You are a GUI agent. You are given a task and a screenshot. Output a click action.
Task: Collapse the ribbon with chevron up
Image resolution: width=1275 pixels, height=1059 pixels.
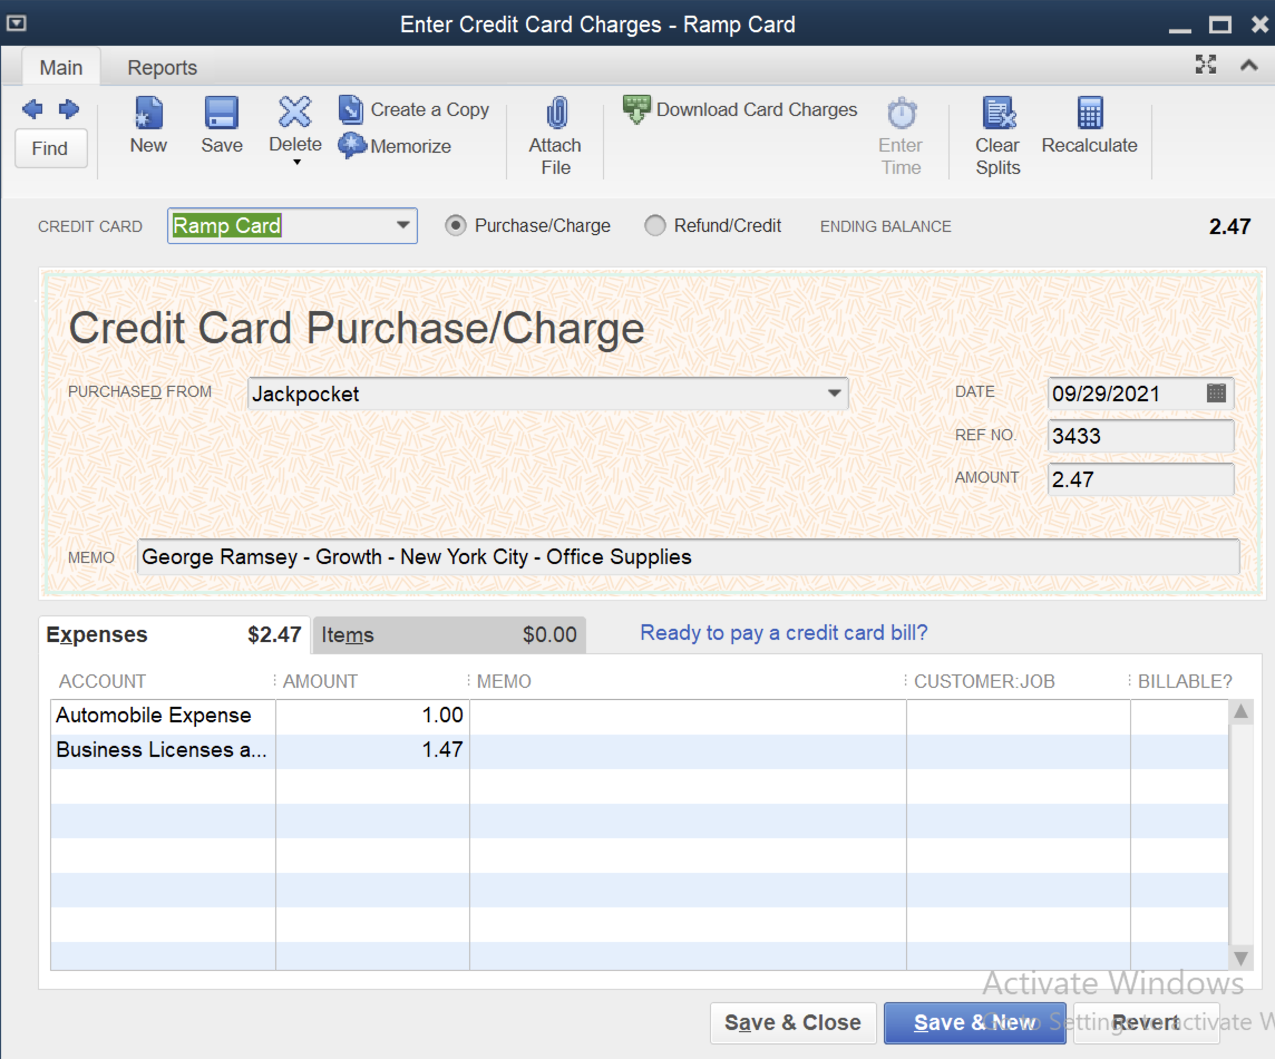coord(1249,65)
